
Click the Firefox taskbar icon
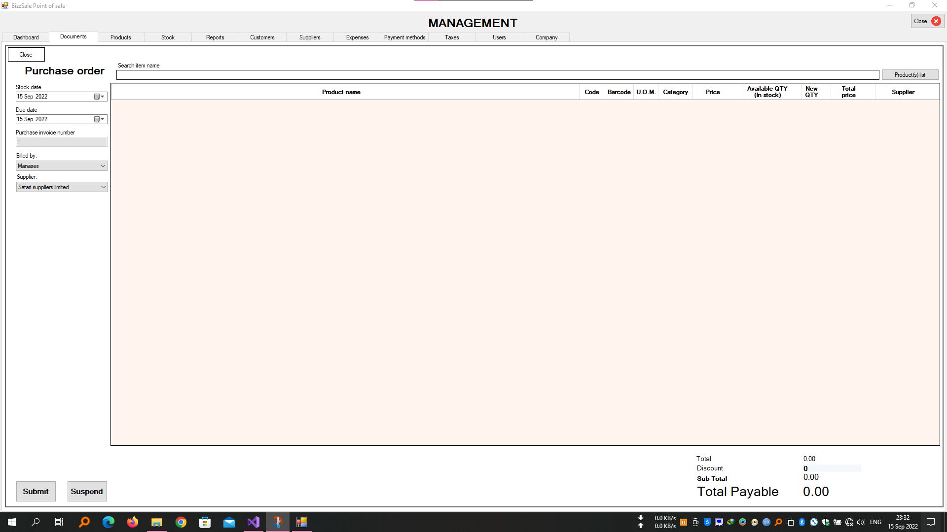pos(132,522)
